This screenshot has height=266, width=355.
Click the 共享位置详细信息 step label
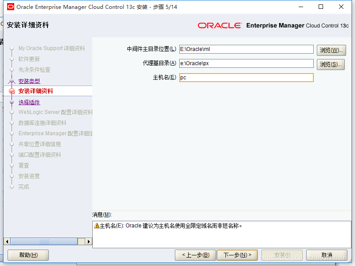coord(39,144)
